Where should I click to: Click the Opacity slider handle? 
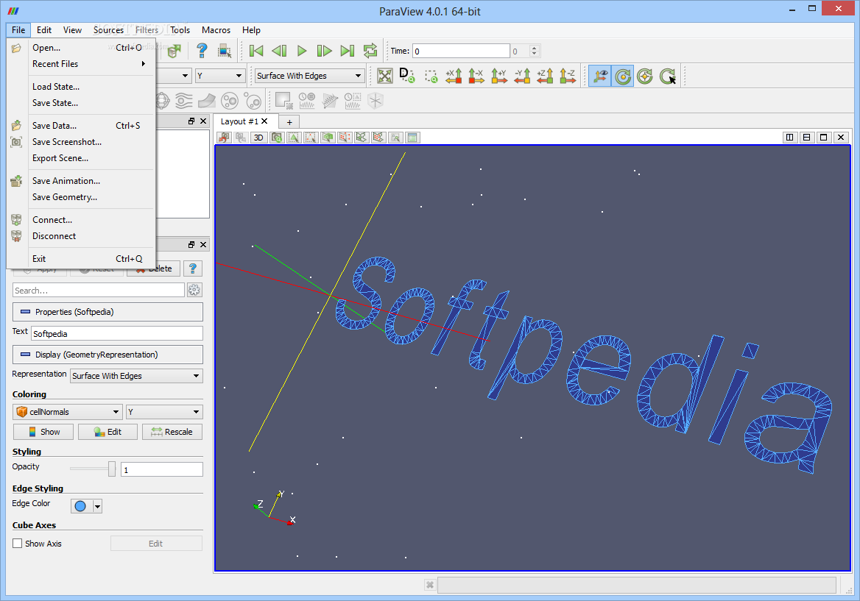[x=112, y=469]
